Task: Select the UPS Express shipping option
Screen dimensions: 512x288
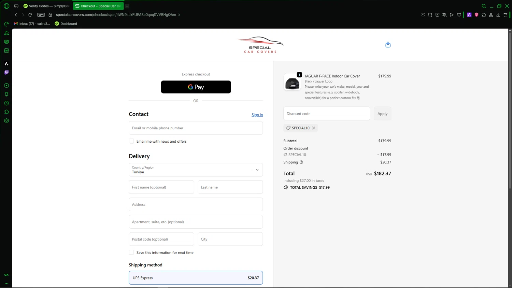Action: point(196,278)
